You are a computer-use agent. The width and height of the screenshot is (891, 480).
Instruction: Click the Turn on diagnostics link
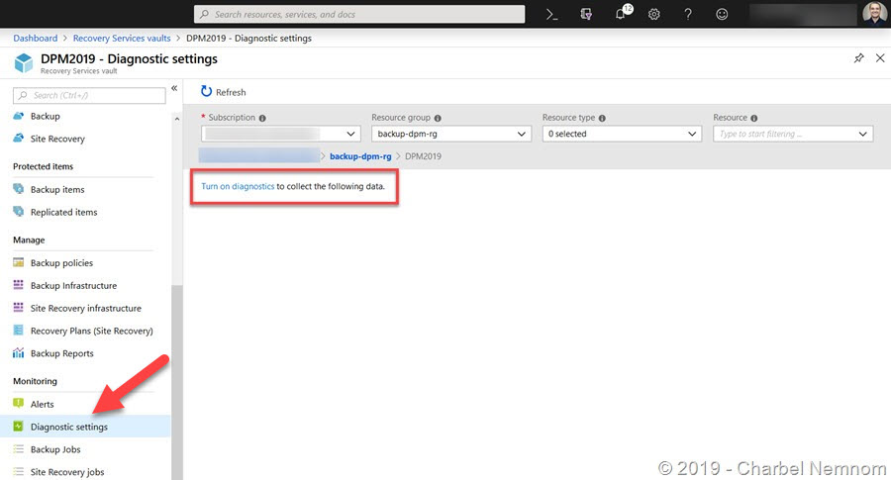238,186
